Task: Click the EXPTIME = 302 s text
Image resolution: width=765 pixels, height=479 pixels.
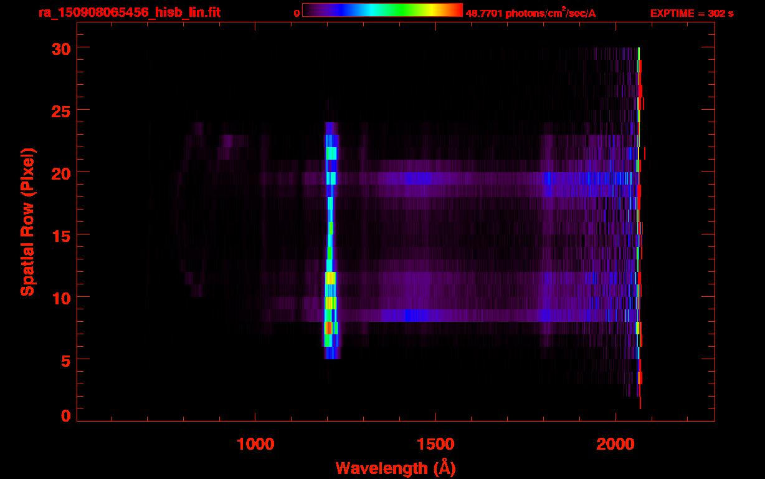Action: 691,13
